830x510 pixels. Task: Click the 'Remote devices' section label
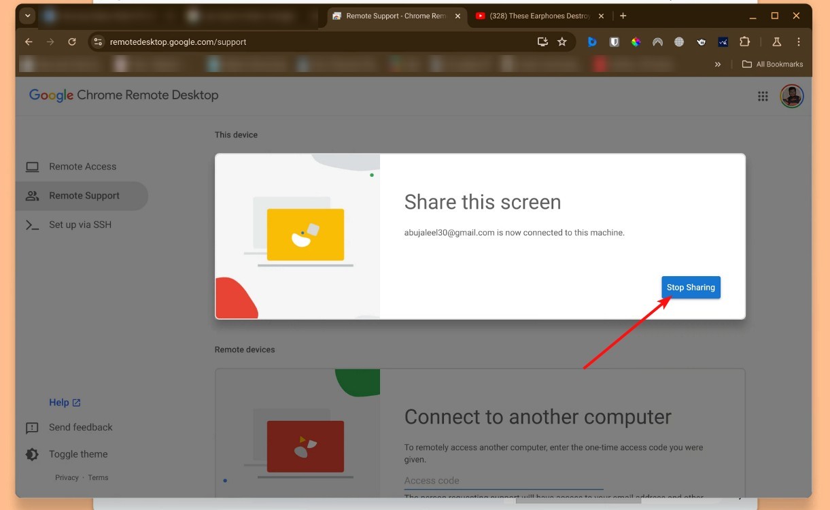click(245, 350)
